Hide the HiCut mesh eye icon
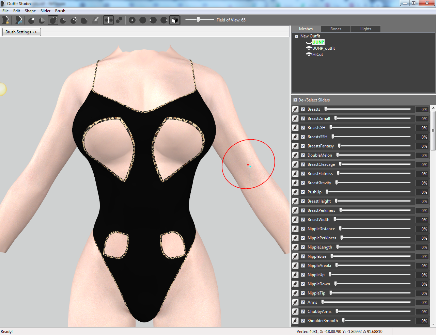The height and width of the screenshot is (335, 436). pos(309,54)
